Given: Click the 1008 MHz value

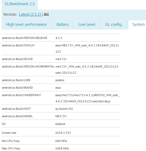Looking at the screenshot, I should click(62, 148).
